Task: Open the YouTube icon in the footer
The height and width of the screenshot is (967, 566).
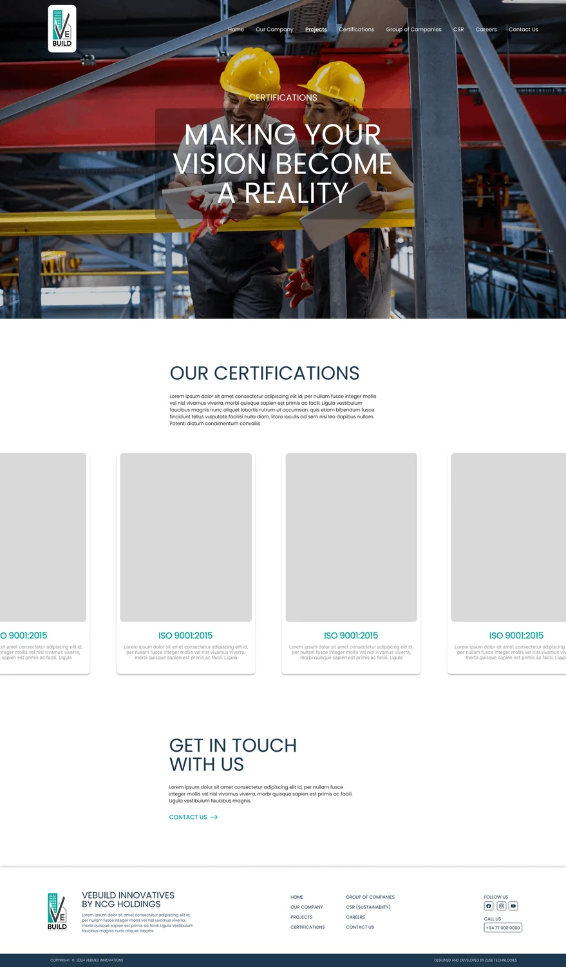Action: pos(513,906)
